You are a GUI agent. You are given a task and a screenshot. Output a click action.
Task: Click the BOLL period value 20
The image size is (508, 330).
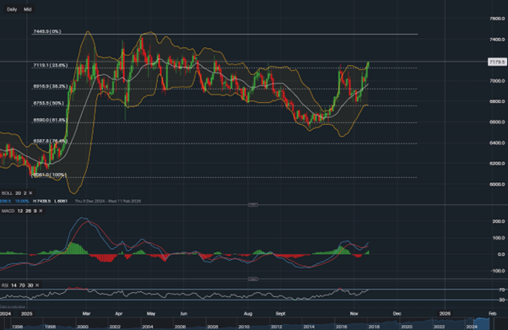click(x=19, y=193)
